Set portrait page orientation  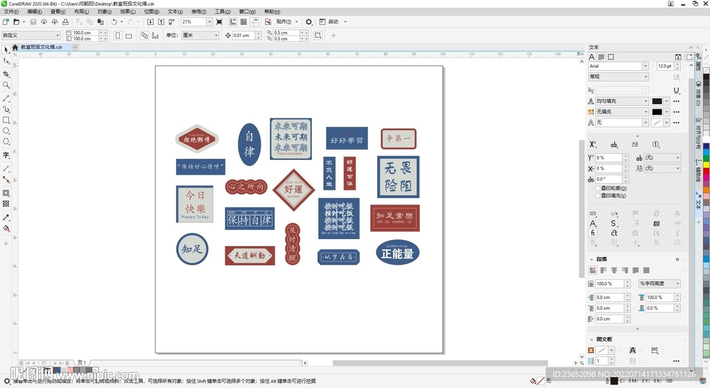pyautogui.click(x=118, y=35)
